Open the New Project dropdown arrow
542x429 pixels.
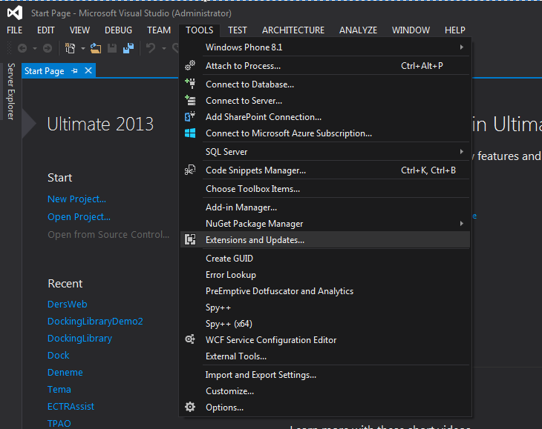pyautogui.click(x=83, y=49)
